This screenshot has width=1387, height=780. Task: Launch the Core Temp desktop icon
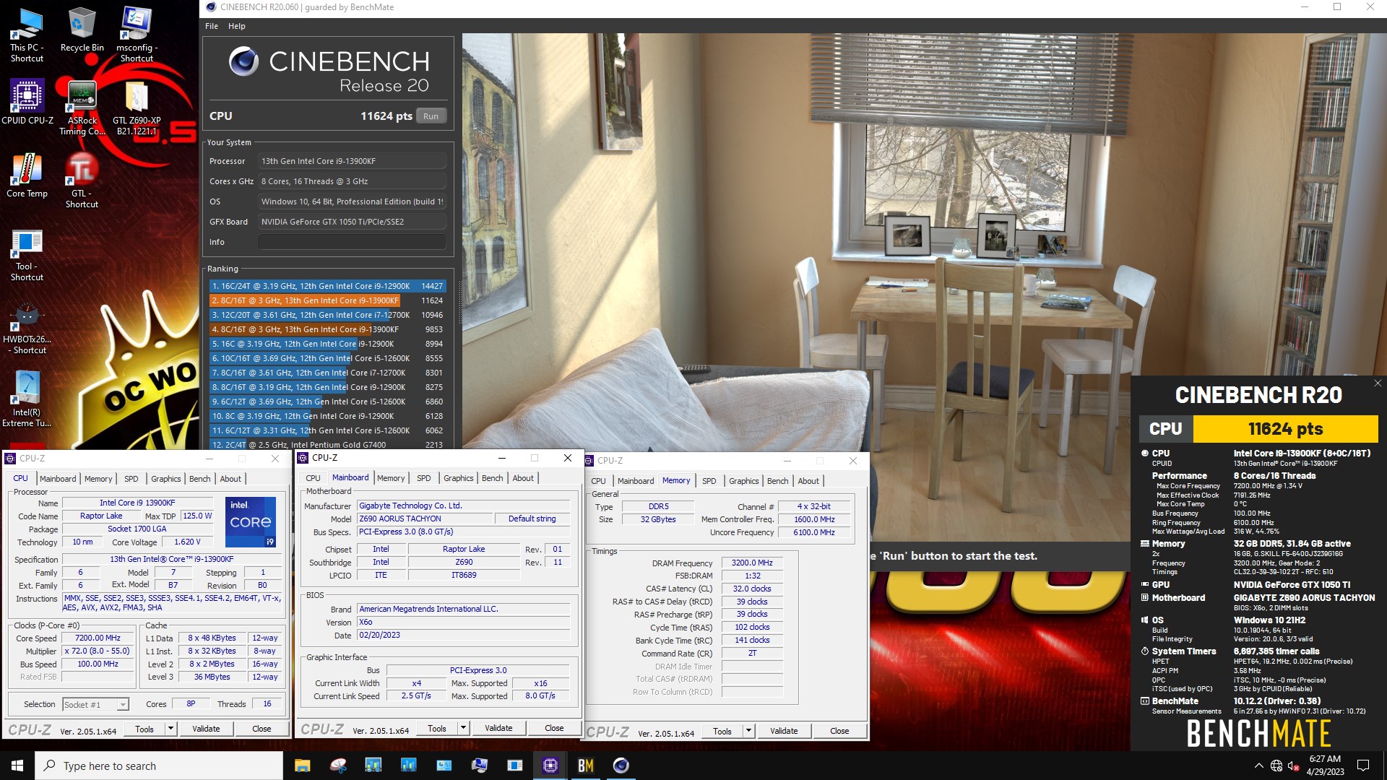coord(27,176)
